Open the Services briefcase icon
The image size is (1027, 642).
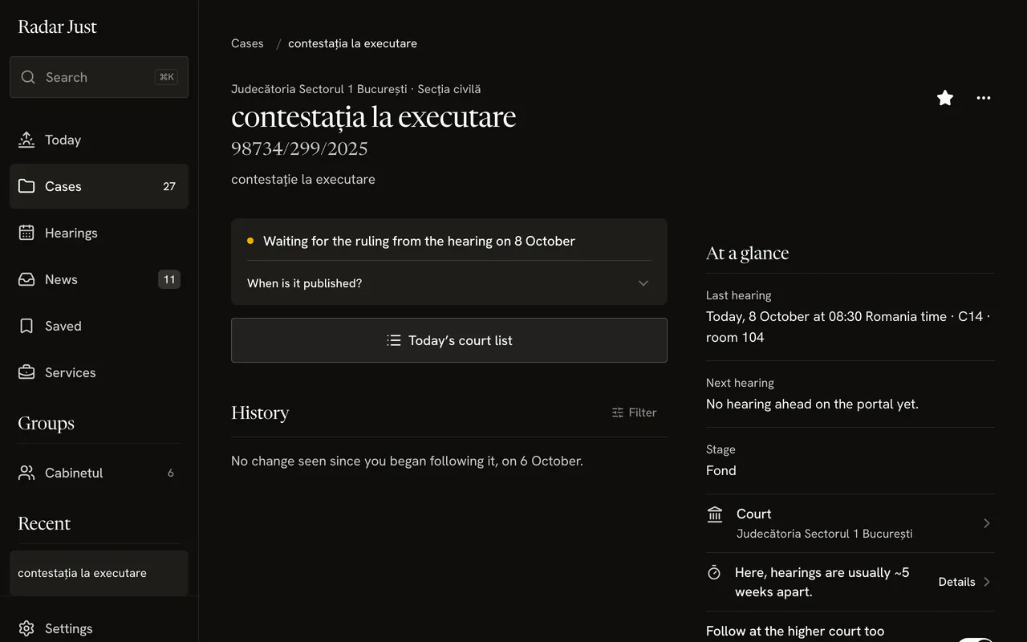(26, 372)
